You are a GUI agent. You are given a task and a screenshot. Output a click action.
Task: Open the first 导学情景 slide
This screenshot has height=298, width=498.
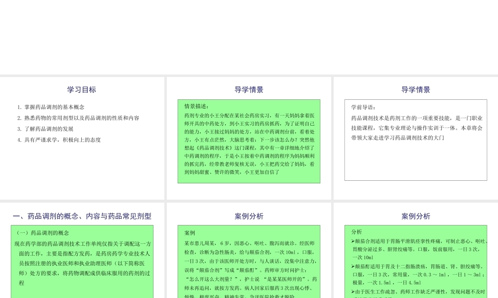coord(249,134)
